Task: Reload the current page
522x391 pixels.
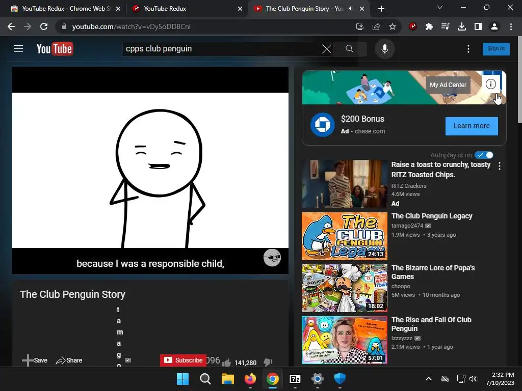Action: 44,26
